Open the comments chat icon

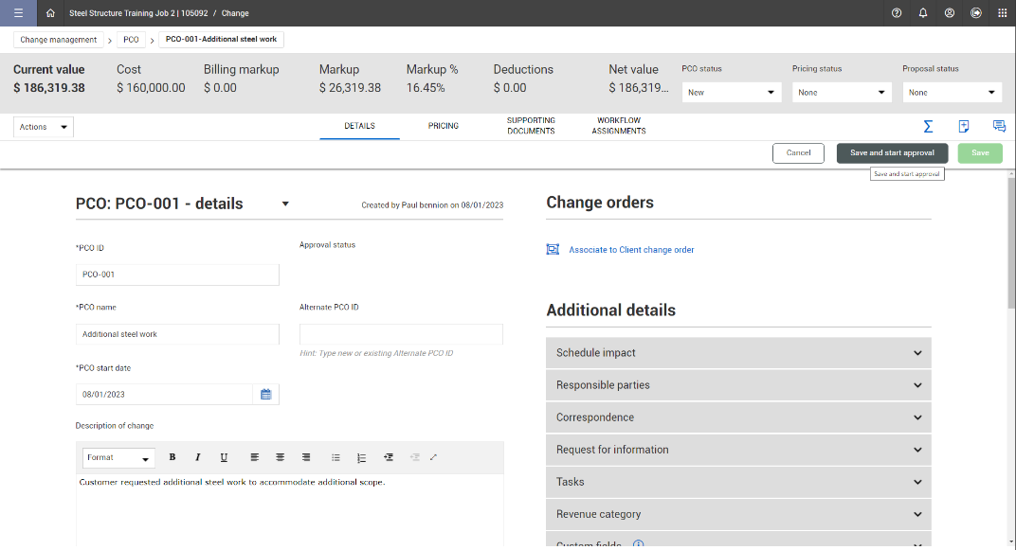tap(999, 126)
